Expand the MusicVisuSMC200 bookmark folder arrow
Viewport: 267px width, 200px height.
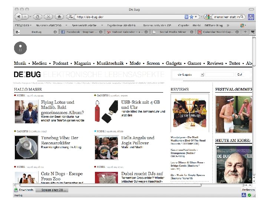(66, 26)
